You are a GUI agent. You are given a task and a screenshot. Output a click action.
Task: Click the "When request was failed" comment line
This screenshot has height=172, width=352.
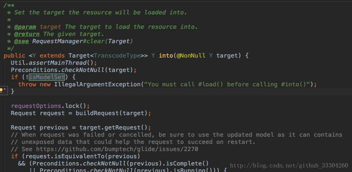click(176, 135)
